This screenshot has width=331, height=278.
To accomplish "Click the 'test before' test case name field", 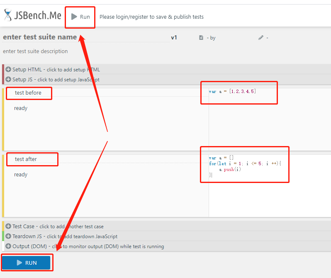I will point(111,93).
